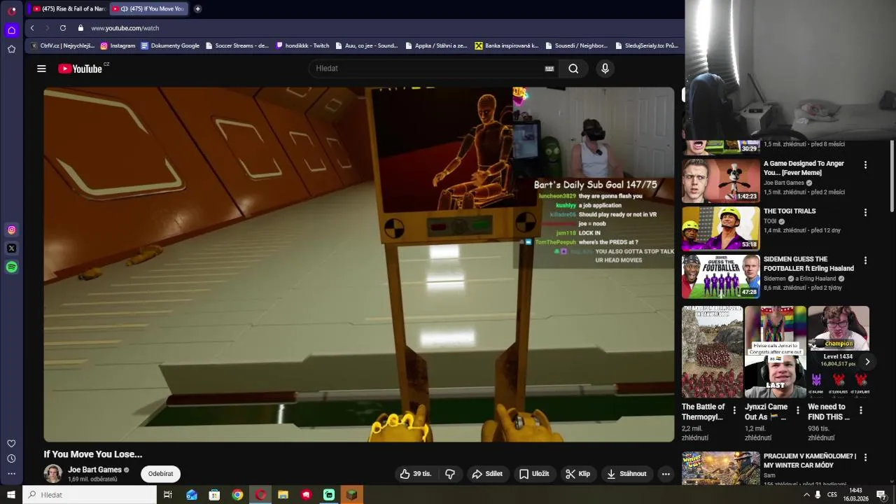
Task: Click the YouTube search magnifier button
Action: pyautogui.click(x=573, y=69)
